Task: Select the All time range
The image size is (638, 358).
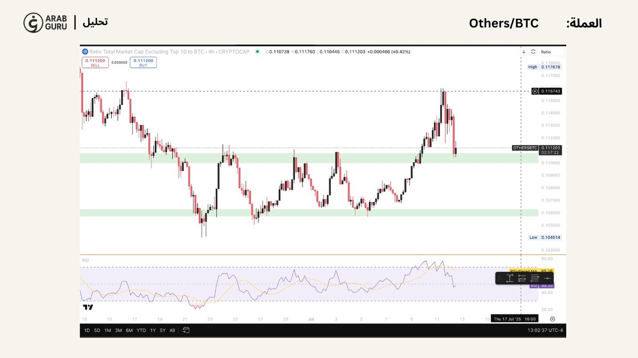Action: [x=172, y=330]
